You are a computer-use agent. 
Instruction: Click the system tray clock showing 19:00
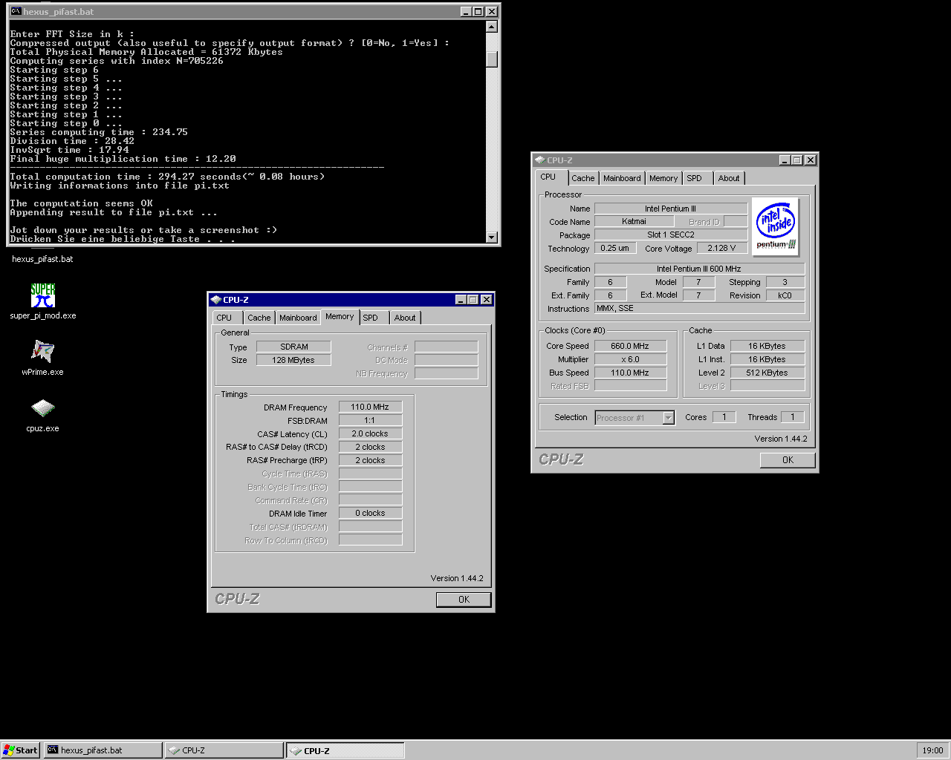click(x=932, y=750)
